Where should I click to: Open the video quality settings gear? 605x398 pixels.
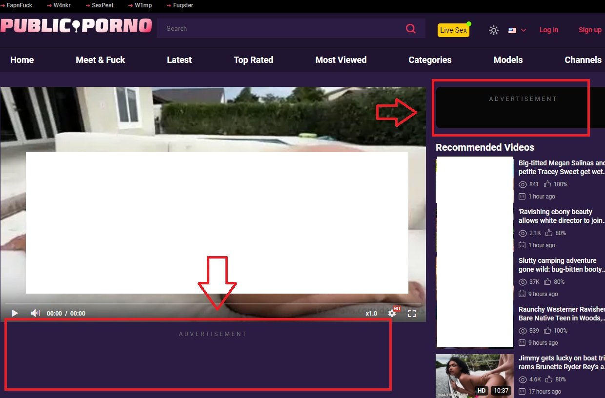(392, 313)
